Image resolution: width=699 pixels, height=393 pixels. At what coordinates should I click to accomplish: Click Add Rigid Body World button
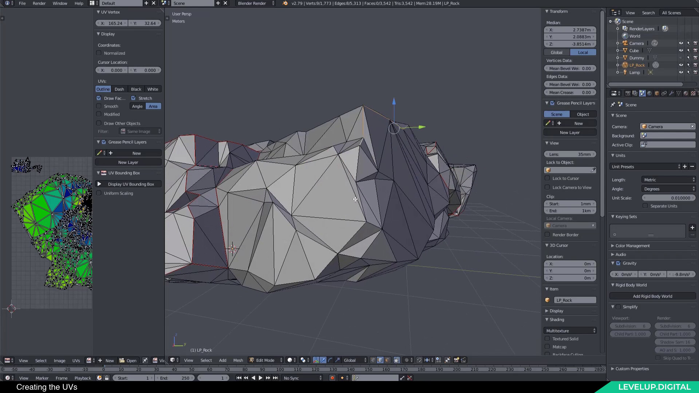click(652, 296)
